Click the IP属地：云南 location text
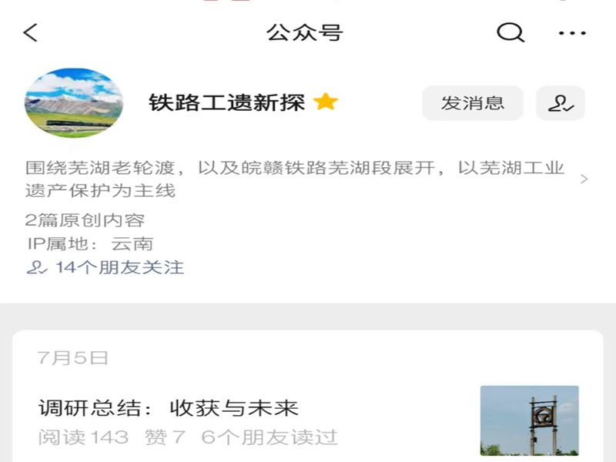 coord(90,244)
